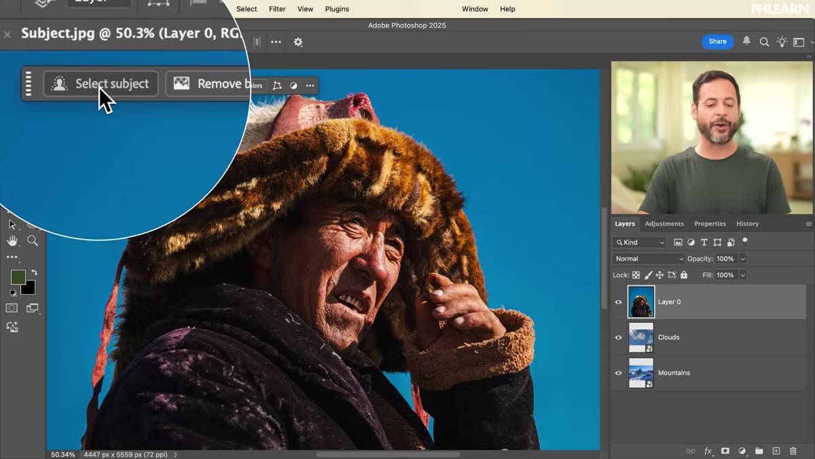Open the black background color swatch

coord(29,288)
